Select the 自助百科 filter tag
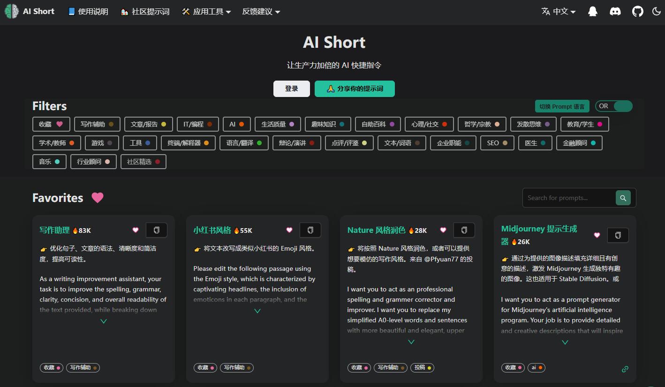Image resolution: width=665 pixels, height=387 pixels. tap(378, 124)
